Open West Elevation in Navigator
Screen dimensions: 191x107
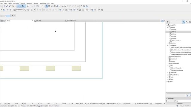pos(181,54)
